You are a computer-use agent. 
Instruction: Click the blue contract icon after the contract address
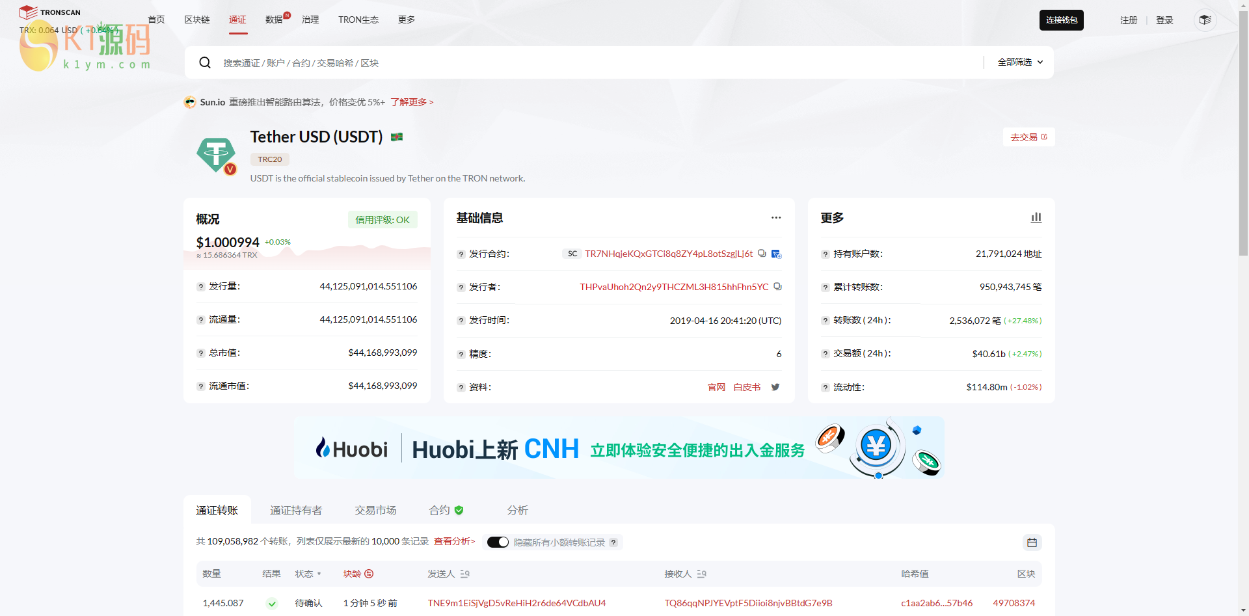point(776,254)
